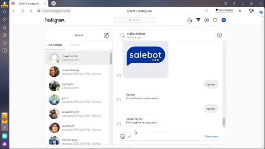Add a new sidebar app with plus
The image size is (265, 149).
tap(5, 128)
